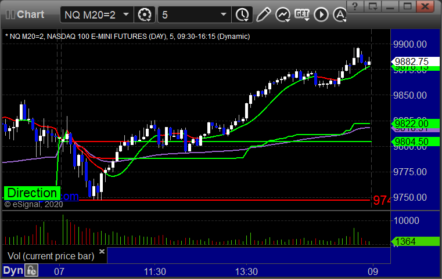Start bar replay play button

[x=321, y=15]
